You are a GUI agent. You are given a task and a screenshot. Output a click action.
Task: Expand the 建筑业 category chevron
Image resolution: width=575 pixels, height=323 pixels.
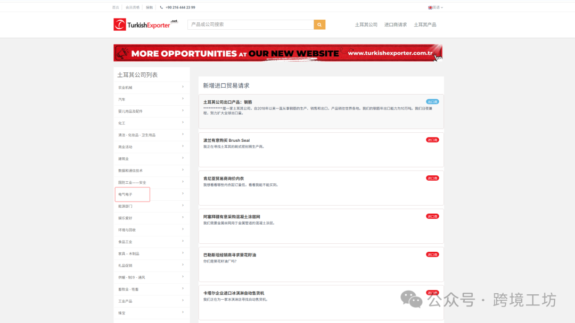coord(183,158)
